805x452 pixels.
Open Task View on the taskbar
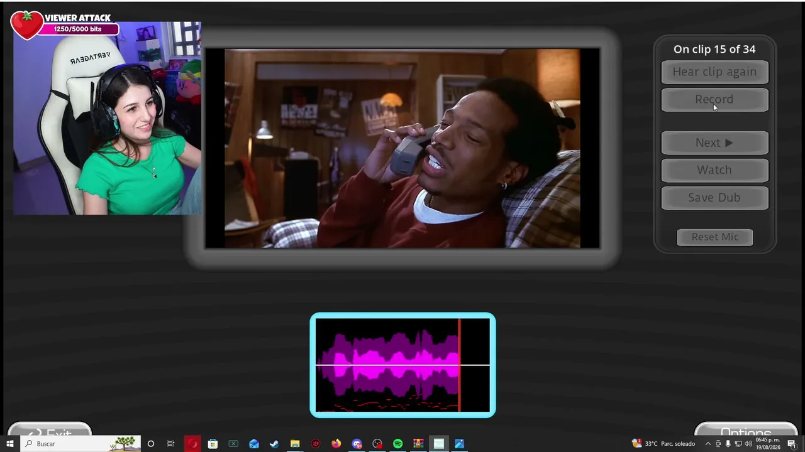pyautogui.click(x=171, y=444)
